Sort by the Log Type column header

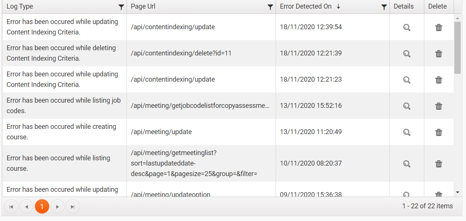coord(20,6)
